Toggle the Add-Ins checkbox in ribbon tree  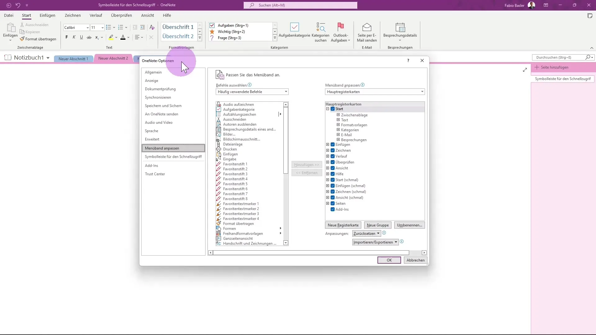(x=333, y=209)
